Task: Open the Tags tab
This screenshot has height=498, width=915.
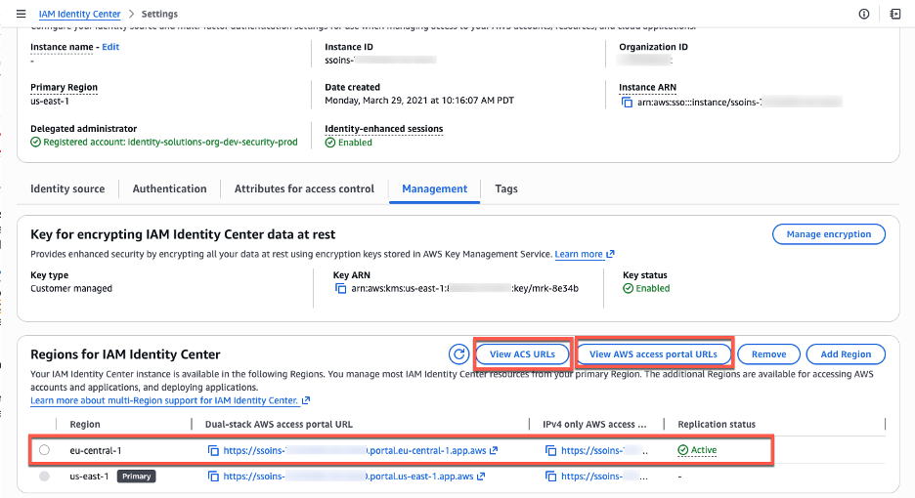Action: (506, 188)
